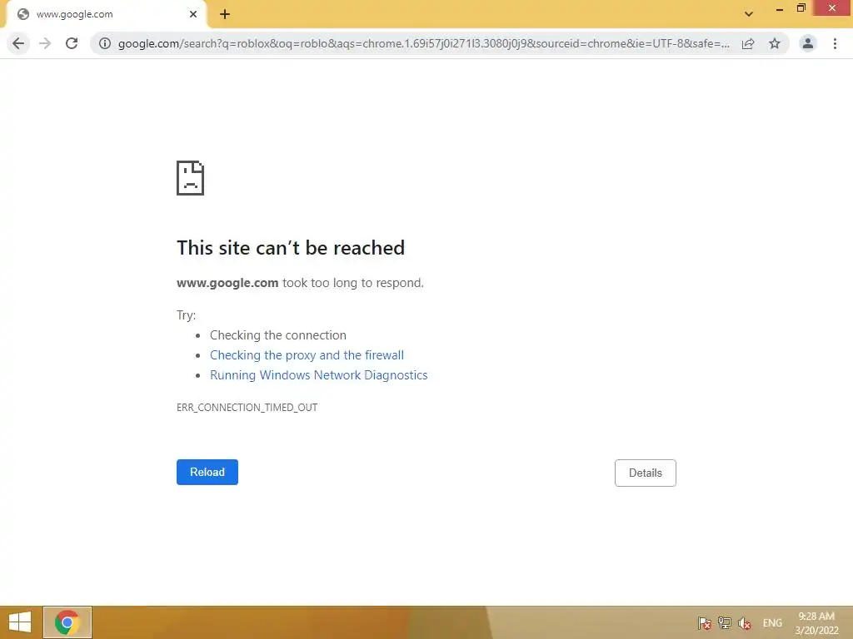
Task: Click the sad page error icon
Action: click(191, 178)
